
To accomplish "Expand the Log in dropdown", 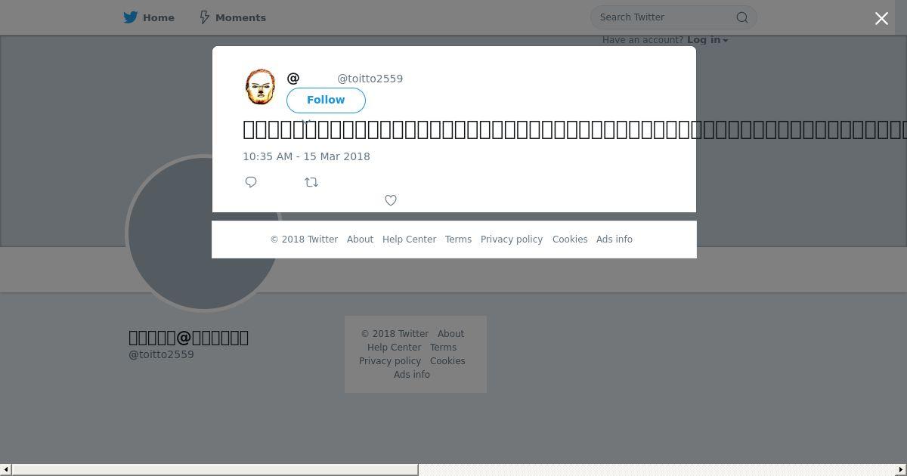I will (707, 40).
